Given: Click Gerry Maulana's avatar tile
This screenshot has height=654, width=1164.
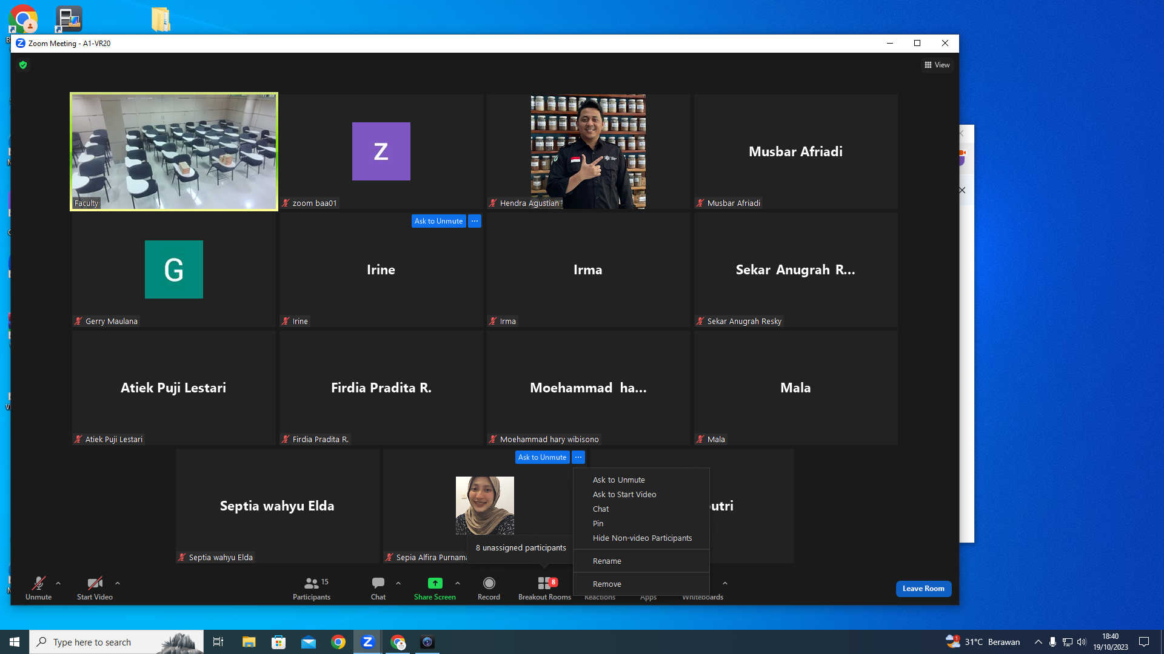Looking at the screenshot, I should point(174,269).
